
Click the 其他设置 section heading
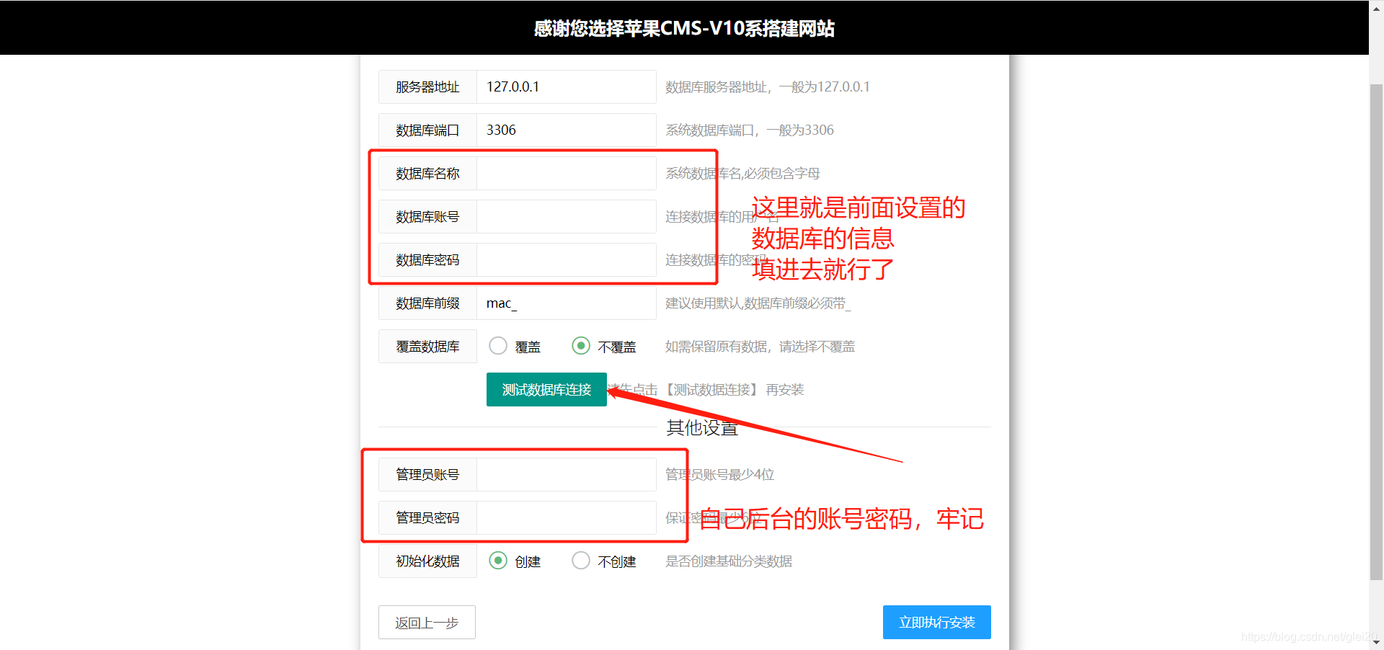[x=702, y=428]
